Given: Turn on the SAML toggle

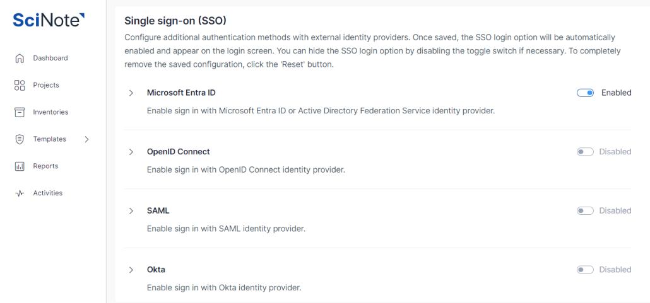Looking at the screenshot, I should pos(585,211).
